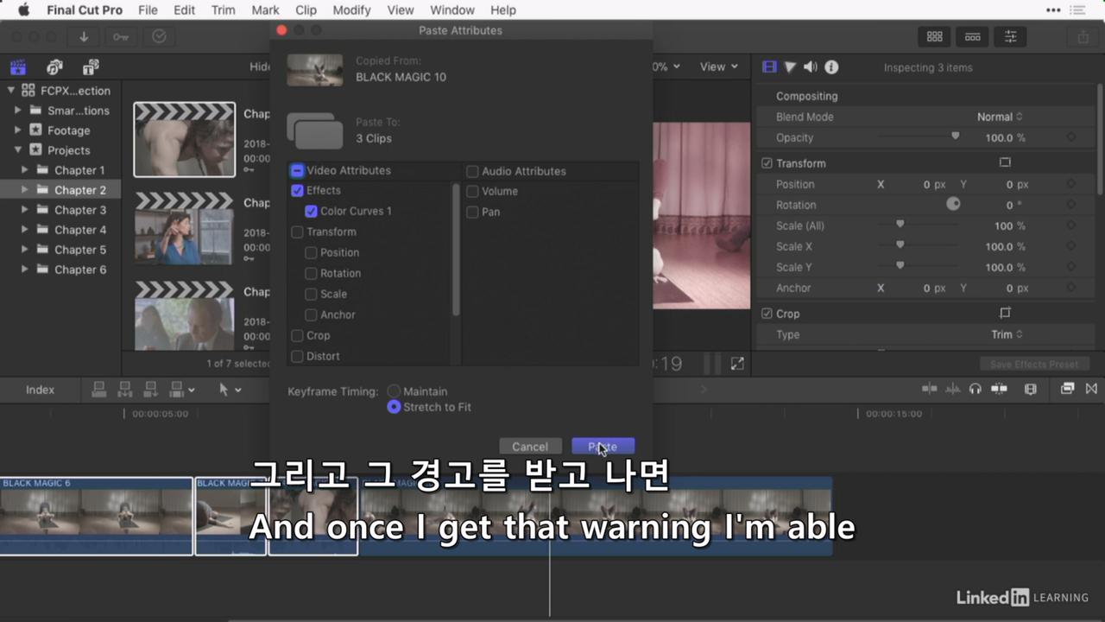Adjust the Rotation dial control

(x=953, y=205)
